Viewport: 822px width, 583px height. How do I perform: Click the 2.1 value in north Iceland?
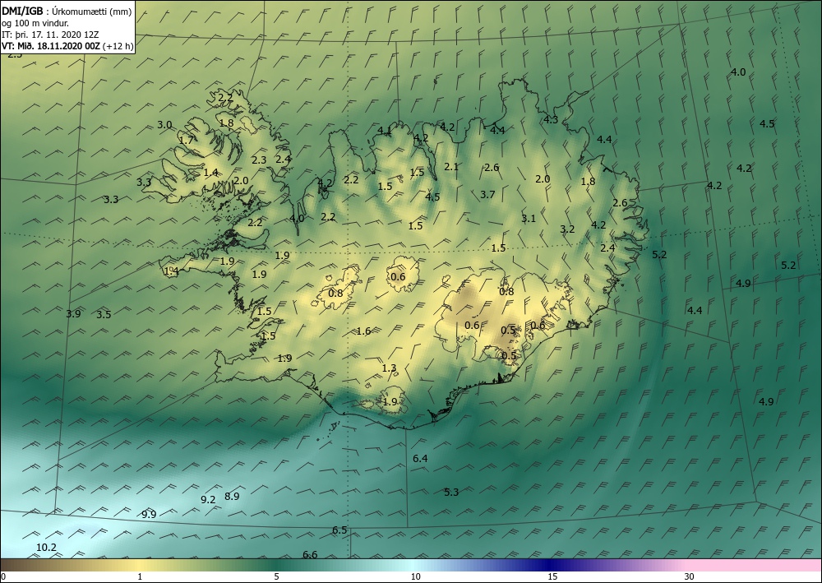(x=451, y=167)
